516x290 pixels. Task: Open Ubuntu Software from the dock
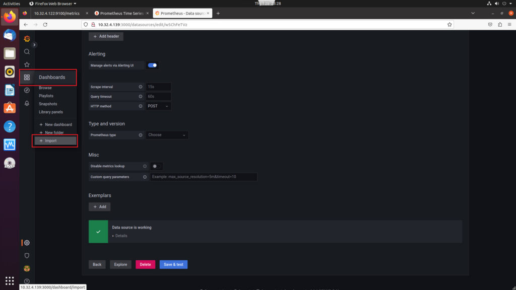pyautogui.click(x=10, y=108)
